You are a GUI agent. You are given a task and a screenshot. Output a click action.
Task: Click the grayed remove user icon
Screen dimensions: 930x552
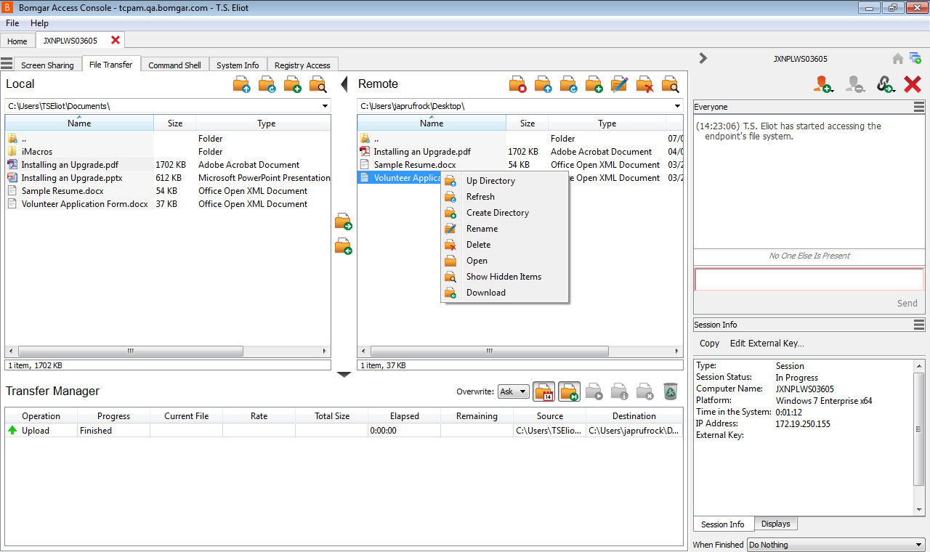[x=854, y=85]
